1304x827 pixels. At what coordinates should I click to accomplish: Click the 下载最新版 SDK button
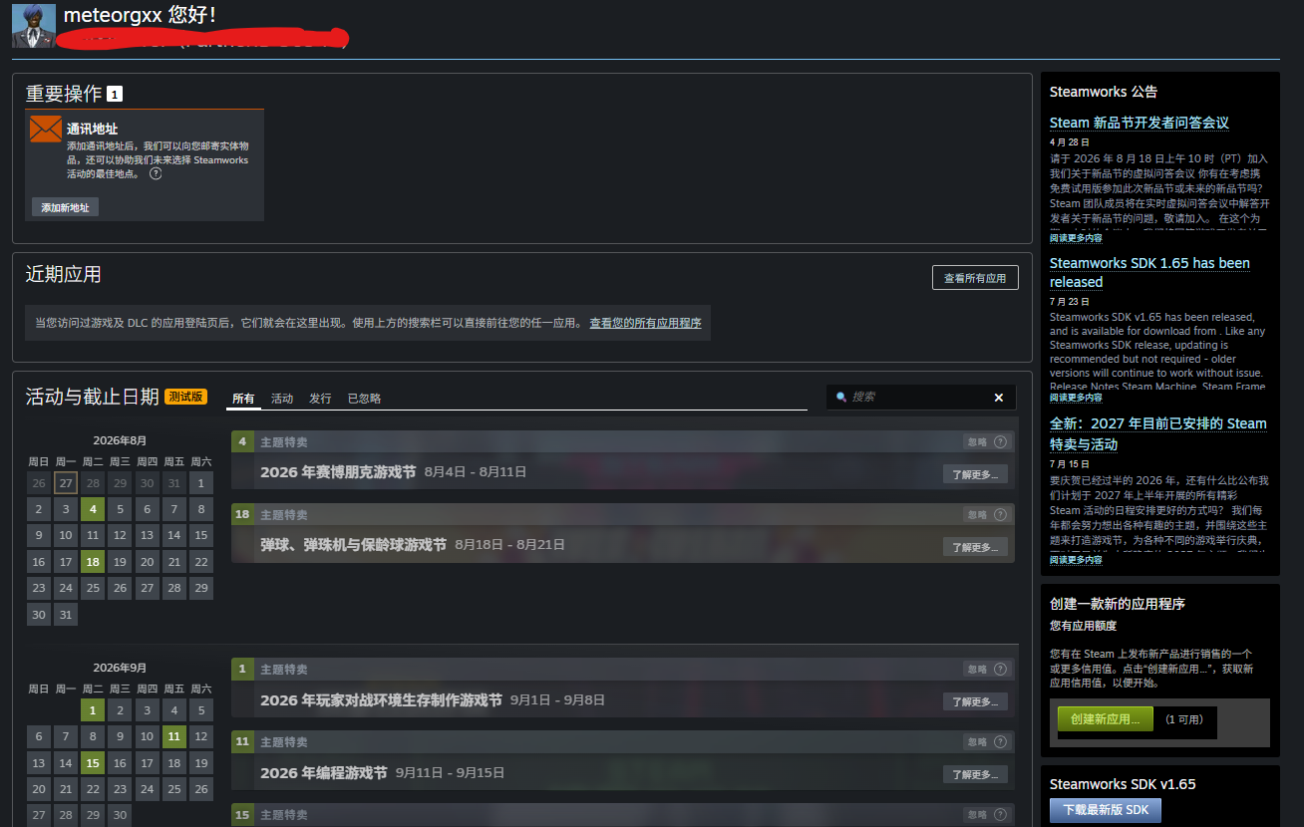pyautogui.click(x=1106, y=810)
